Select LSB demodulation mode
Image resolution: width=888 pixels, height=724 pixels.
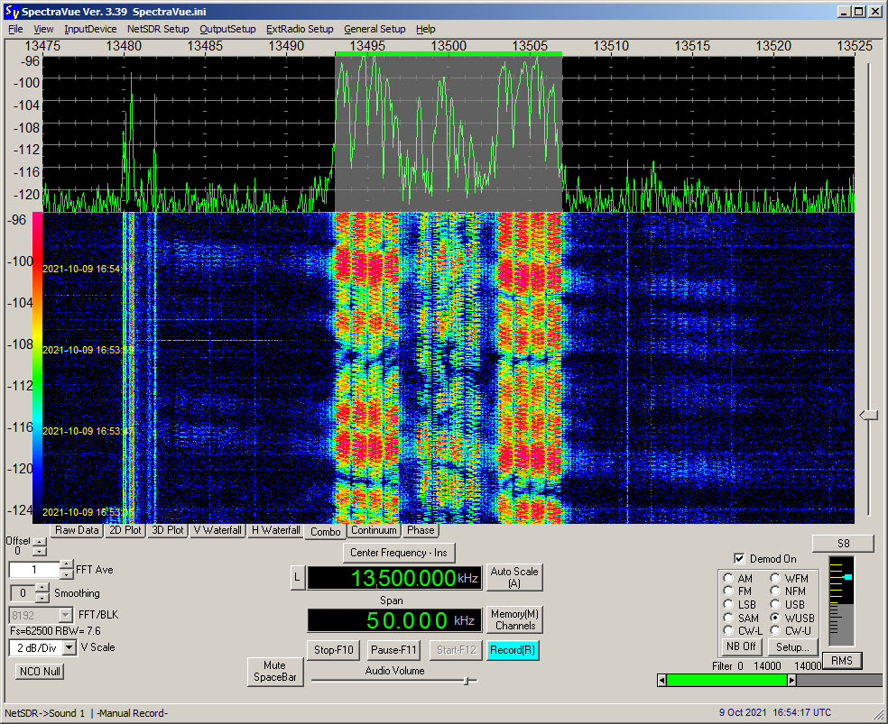point(729,604)
